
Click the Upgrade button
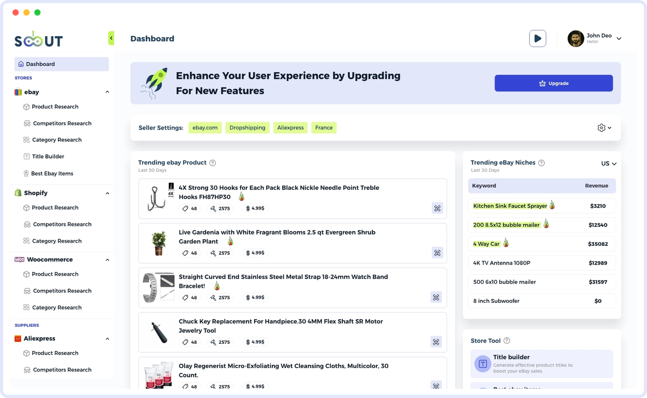pos(554,83)
